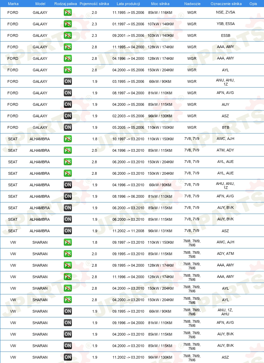Click diesel ON icon in Galaxy AUY engine row
Screen dimensions: 264x363
tap(68, 104)
